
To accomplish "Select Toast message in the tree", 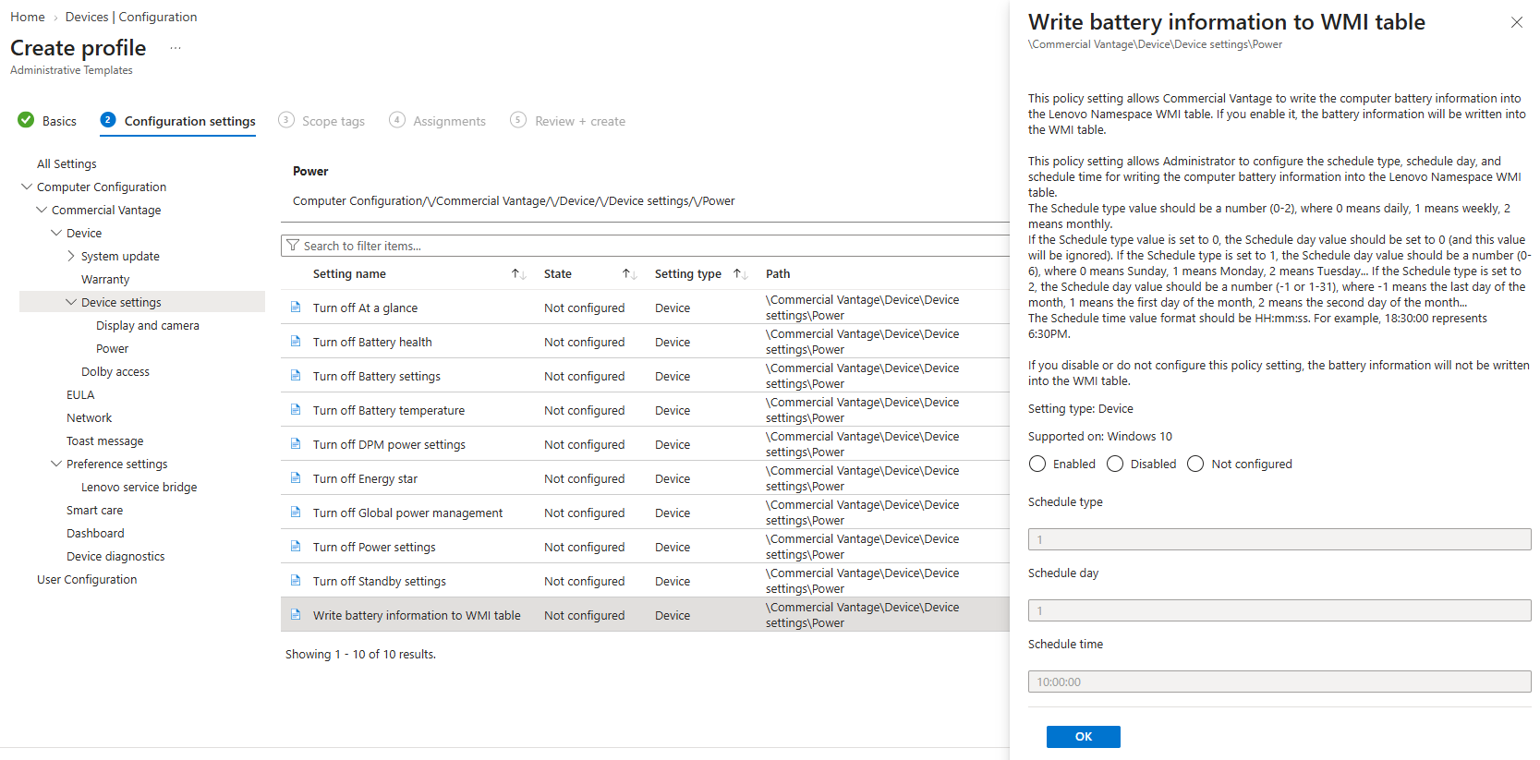I will [x=105, y=440].
